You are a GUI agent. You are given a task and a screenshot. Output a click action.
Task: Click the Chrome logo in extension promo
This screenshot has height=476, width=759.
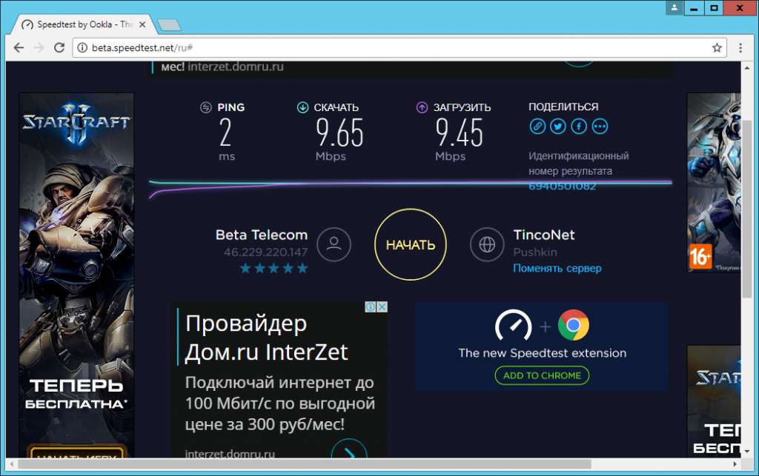(574, 325)
